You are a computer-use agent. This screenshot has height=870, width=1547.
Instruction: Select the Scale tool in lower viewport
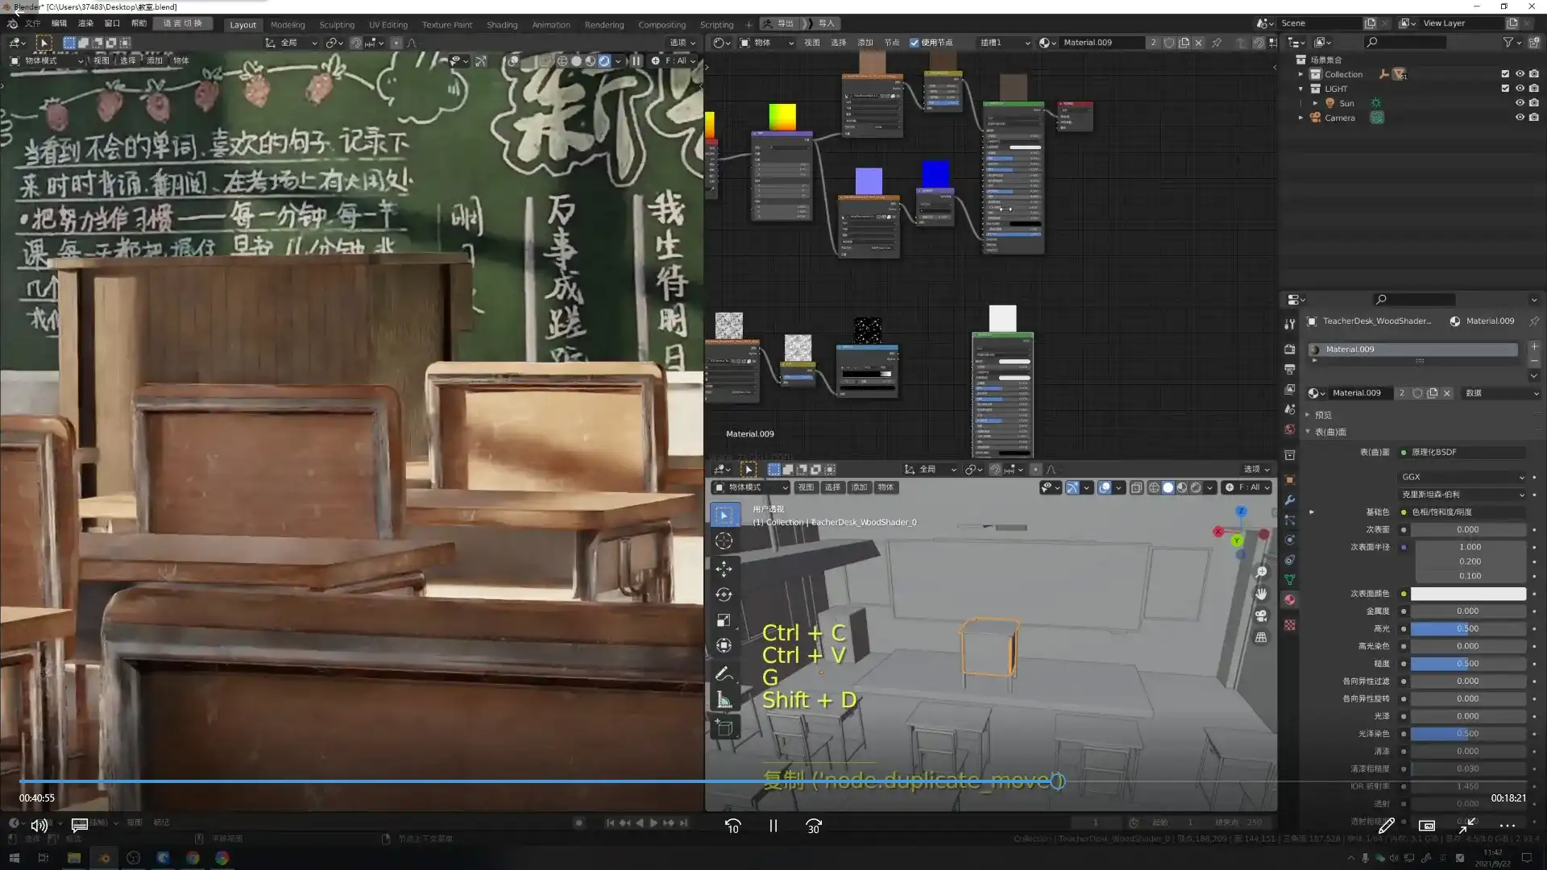[724, 620]
